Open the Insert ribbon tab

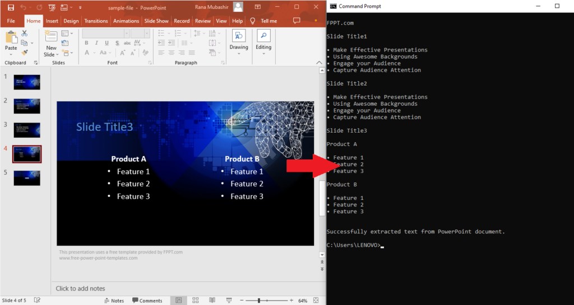point(52,21)
